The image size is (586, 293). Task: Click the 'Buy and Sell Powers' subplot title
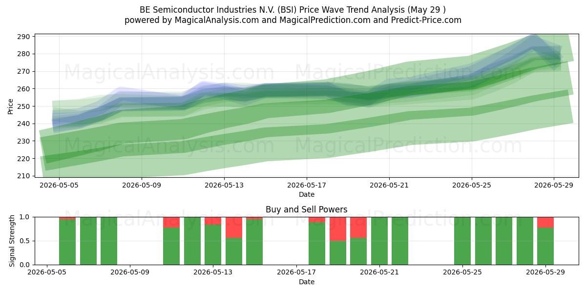[x=307, y=209]
